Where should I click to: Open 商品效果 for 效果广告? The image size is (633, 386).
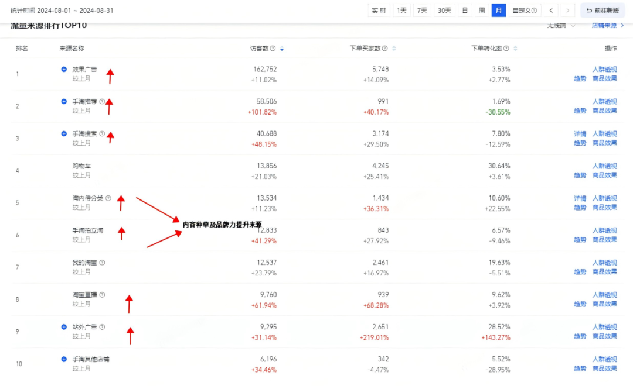coord(604,78)
